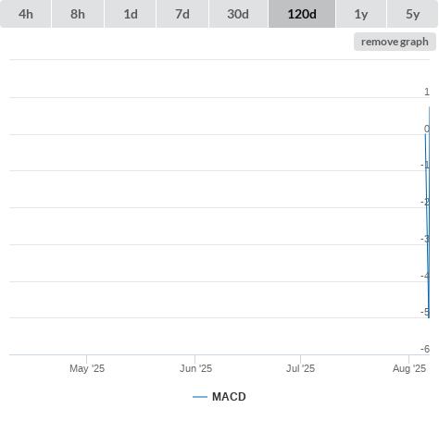This screenshot has height=421, width=439.
Task: Switch to the 4h time range
Action: click(x=26, y=14)
